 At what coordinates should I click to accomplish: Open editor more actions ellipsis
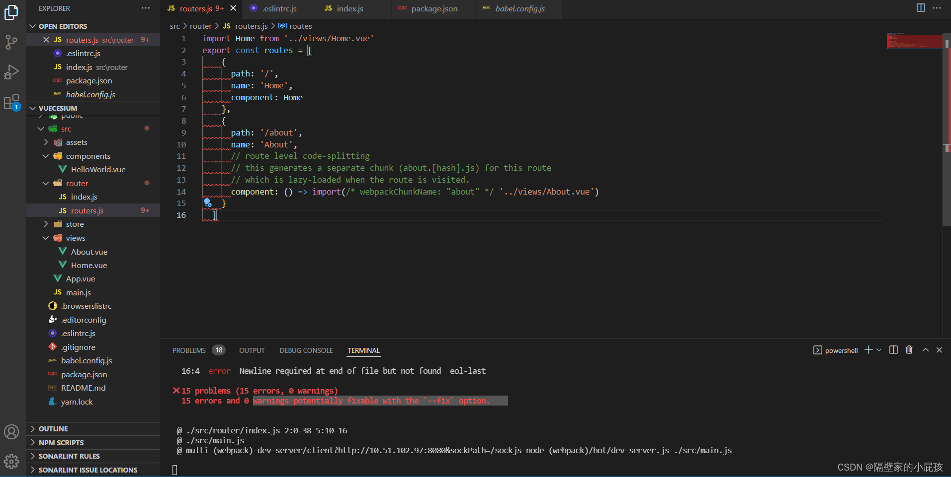[937, 8]
